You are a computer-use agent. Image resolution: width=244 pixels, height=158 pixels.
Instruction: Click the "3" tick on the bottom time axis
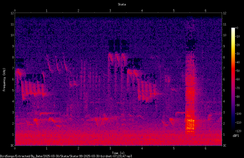110,148
